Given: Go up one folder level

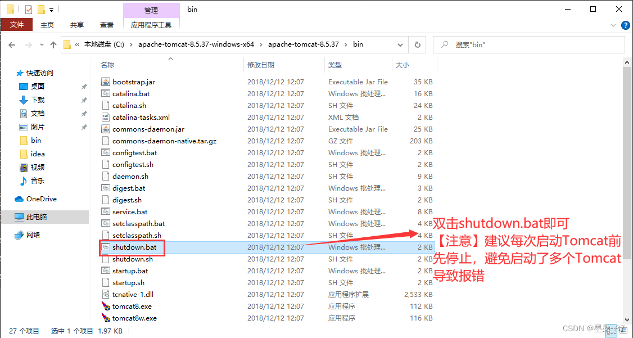Looking at the screenshot, I should pyautogui.click(x=53, y=45).
